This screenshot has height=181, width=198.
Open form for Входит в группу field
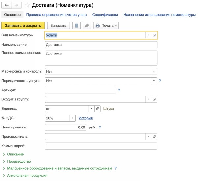click(154, 99)
